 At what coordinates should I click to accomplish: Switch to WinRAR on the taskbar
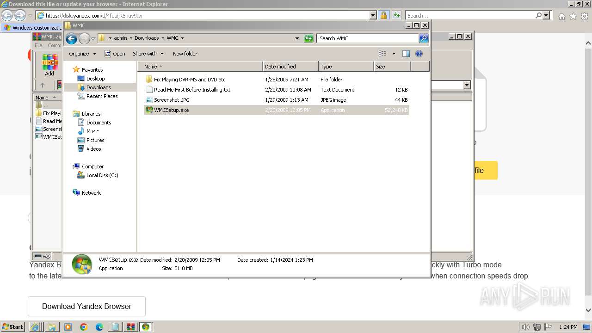(130, 327)
